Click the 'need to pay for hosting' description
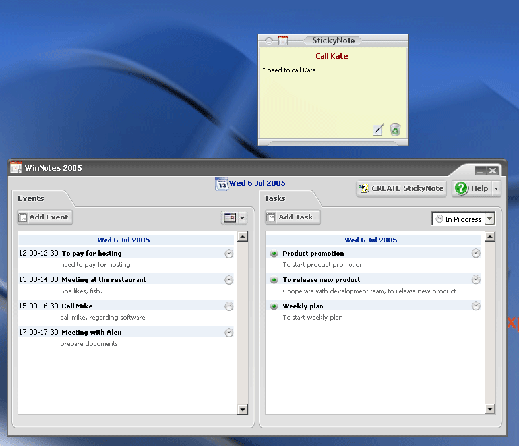The width and height of the screenshot is (519, 446). [96, 264]
